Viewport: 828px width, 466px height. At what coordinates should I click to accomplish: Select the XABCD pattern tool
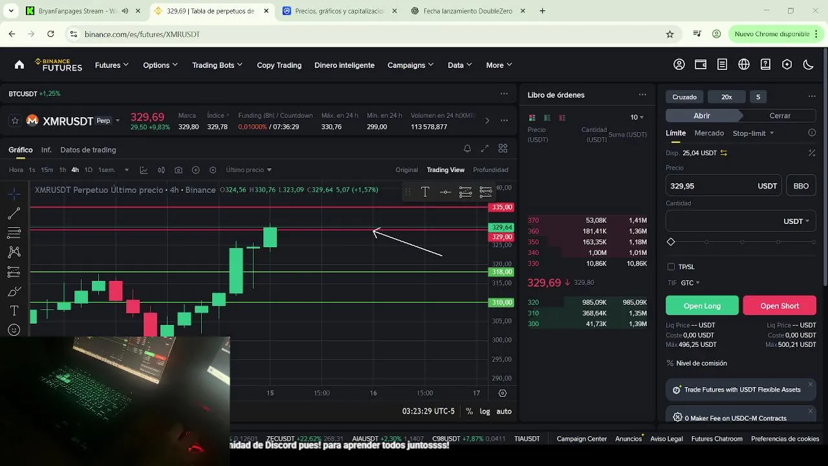[x=14, y=252]
